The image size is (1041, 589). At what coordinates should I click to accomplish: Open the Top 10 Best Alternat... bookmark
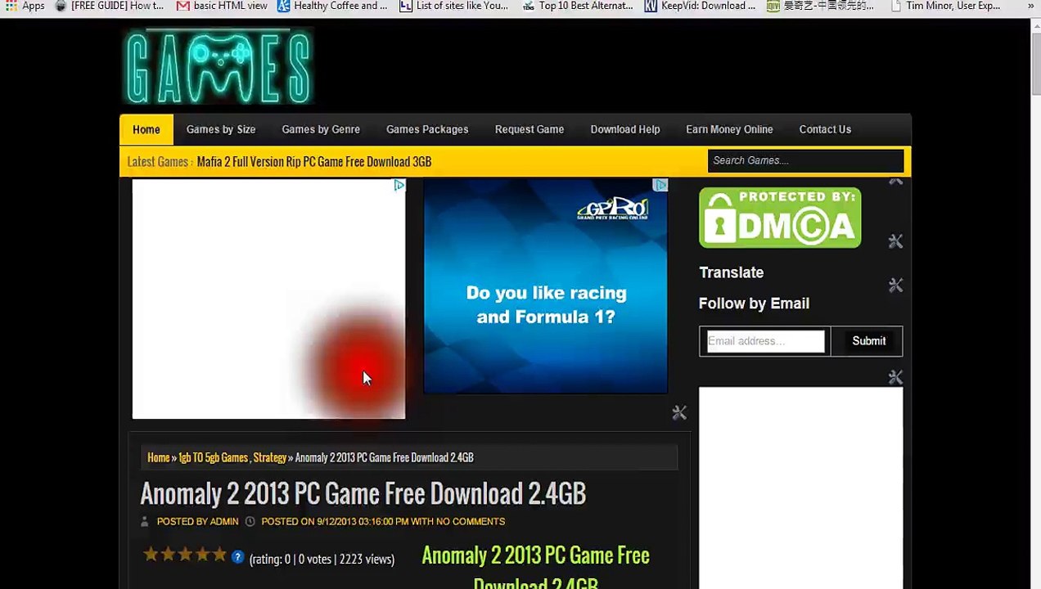coord(578,6)
